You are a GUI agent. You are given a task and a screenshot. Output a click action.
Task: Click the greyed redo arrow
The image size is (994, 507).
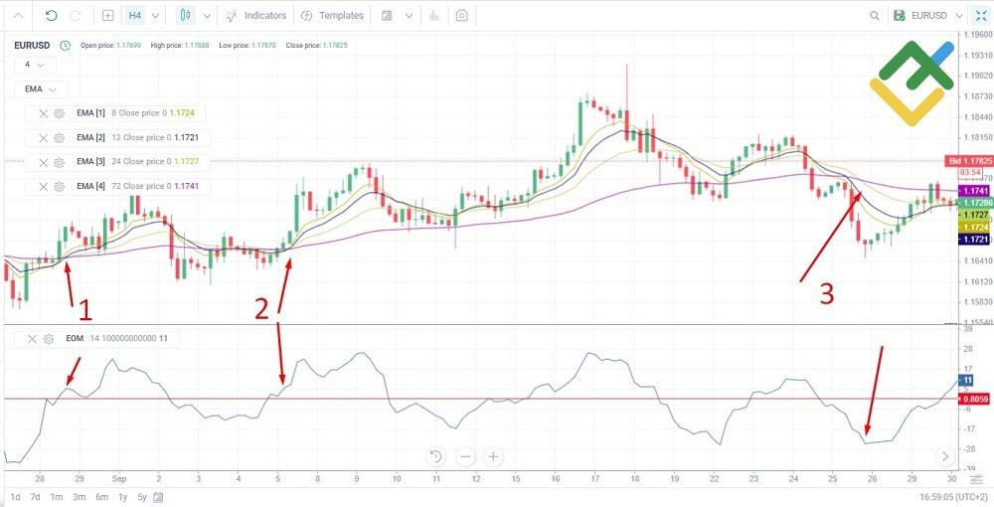pyautogui.click(x=75, y=15)
